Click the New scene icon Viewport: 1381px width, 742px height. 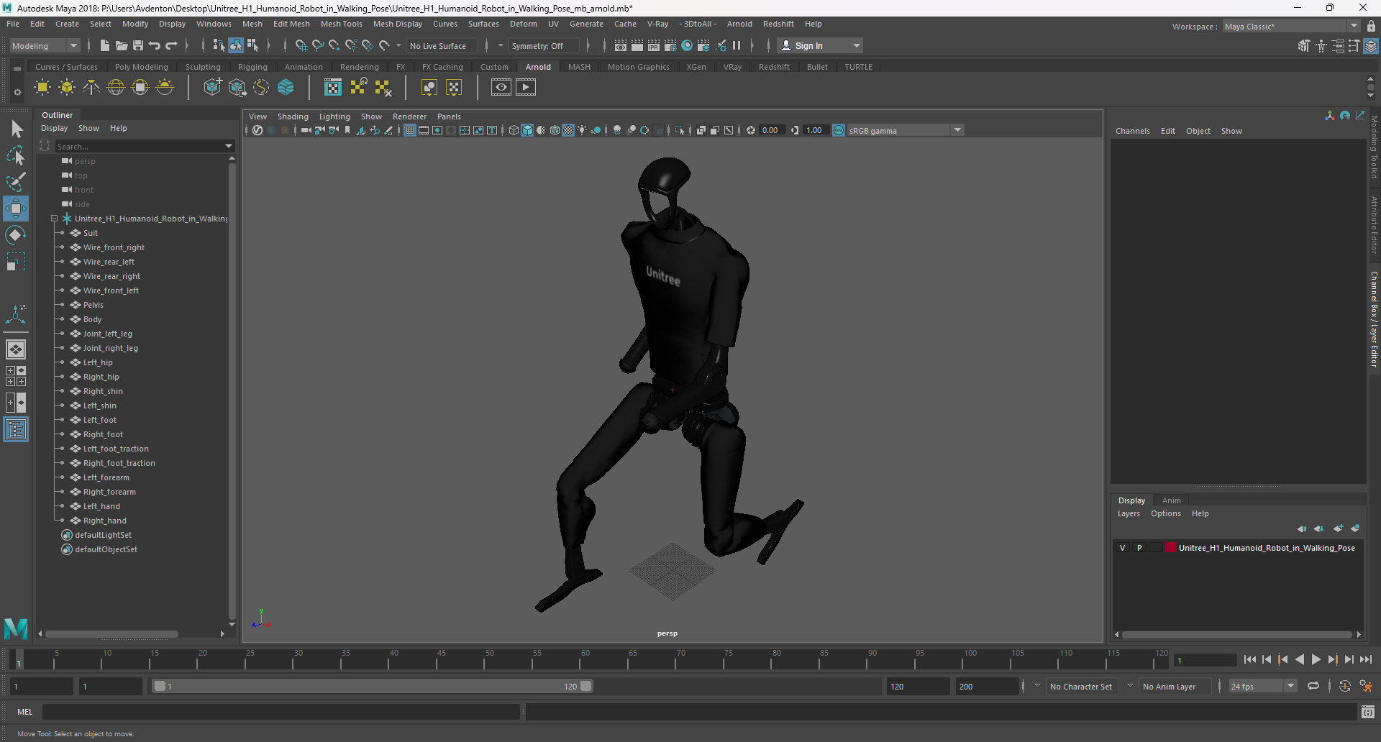(104, 45)
